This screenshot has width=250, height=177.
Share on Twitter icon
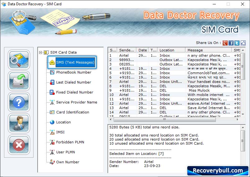click(x=237, y=43)
